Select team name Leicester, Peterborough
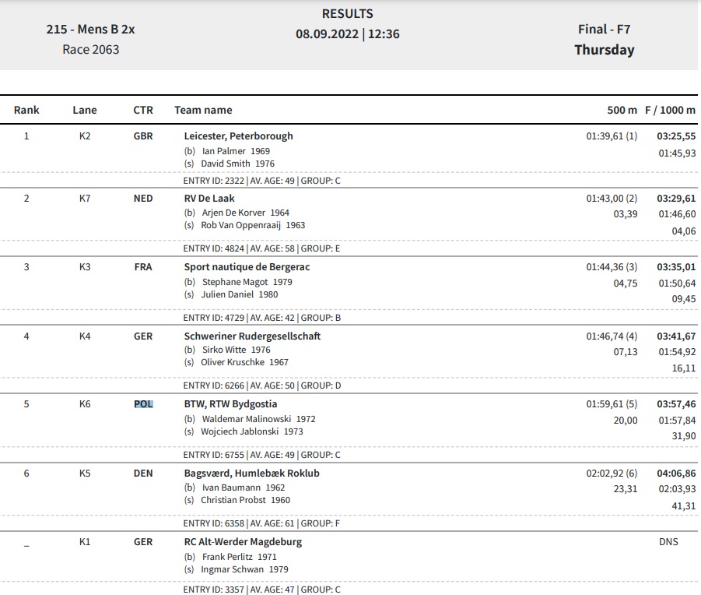The width and height of the screenshot is (701, 595). click(238, 136)
